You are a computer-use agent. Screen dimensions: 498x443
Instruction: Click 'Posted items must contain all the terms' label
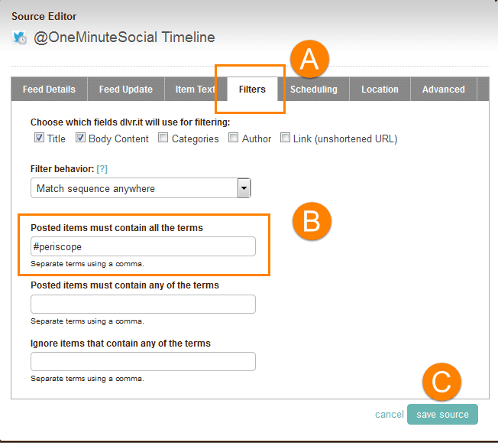click(117, 228)
